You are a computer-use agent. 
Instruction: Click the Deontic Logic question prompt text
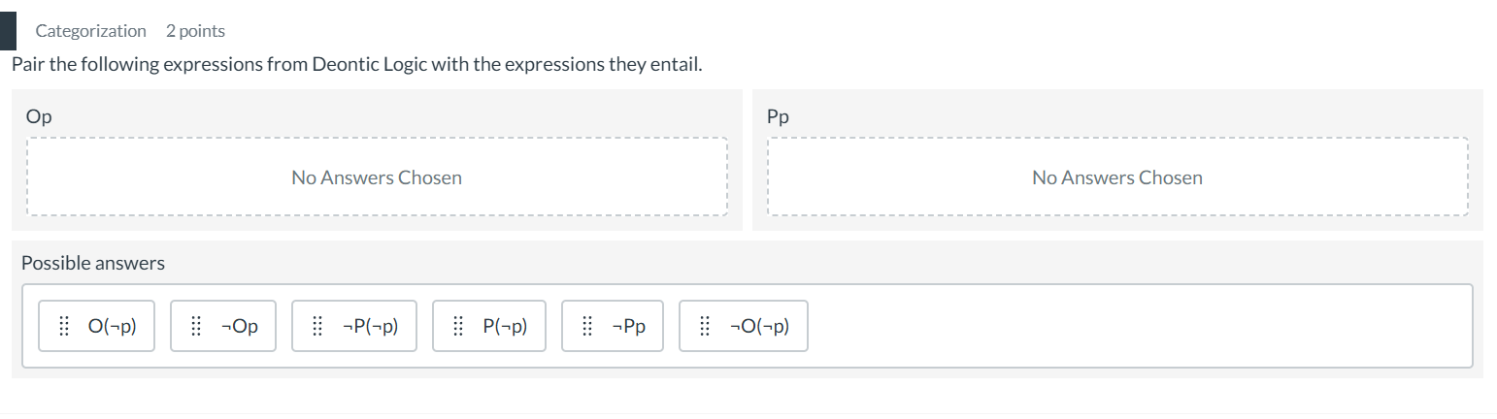[x=356, y=65]
